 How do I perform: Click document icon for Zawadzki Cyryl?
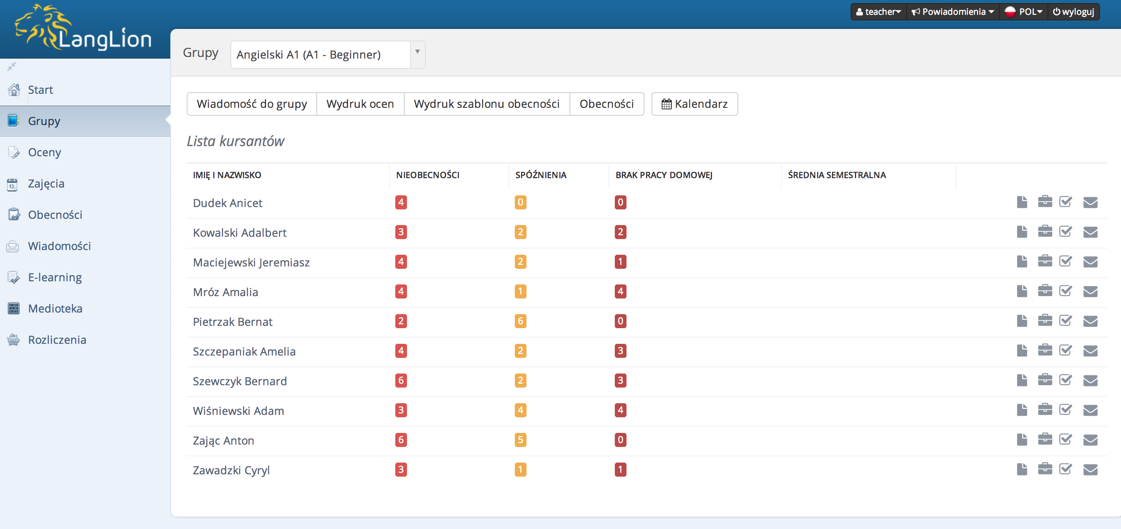click(x=1022, y=469)
